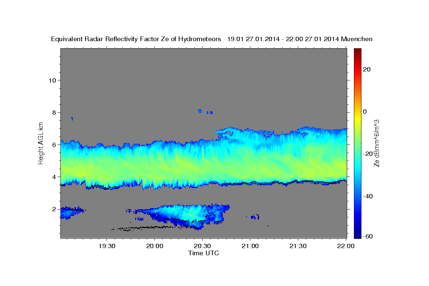Click the dark blue bottom of the colorbar
This screenshot has height=286, width=429.
(x=357, y=236)
